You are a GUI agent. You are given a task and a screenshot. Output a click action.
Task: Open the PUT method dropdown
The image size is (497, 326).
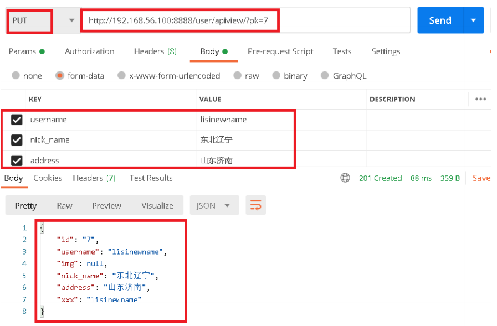(x=42, y=20)
